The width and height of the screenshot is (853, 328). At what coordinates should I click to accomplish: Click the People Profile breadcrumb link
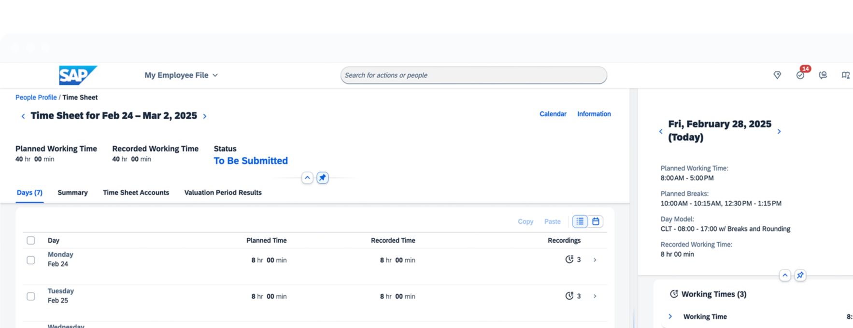point(36,97)
